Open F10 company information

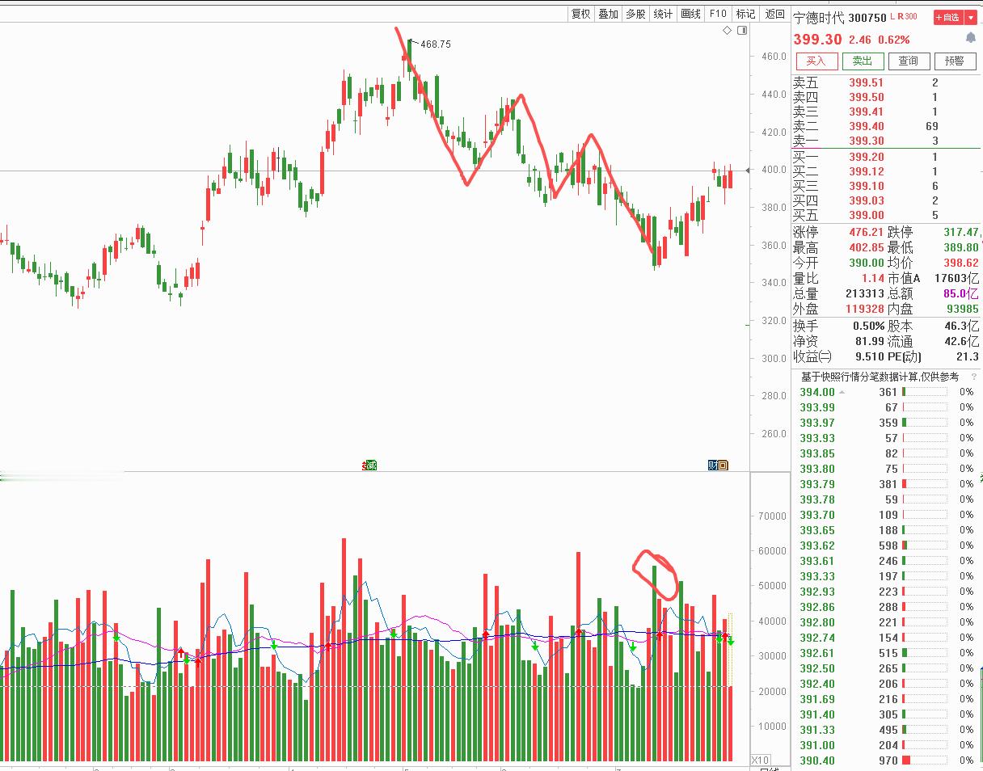718,14
